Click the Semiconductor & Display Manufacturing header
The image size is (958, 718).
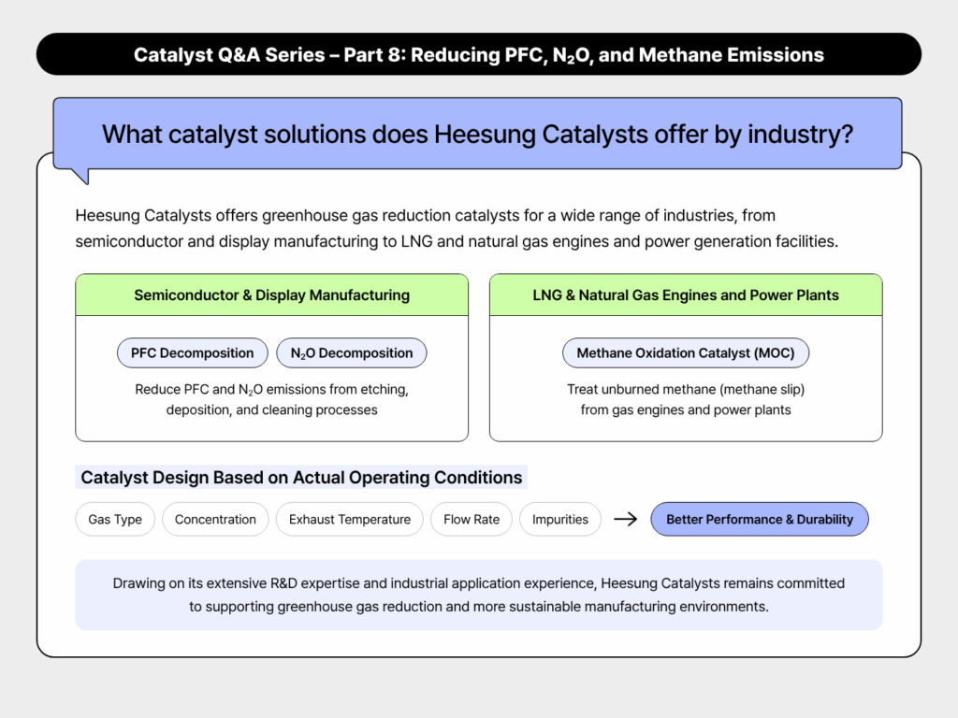pos(272,294)
